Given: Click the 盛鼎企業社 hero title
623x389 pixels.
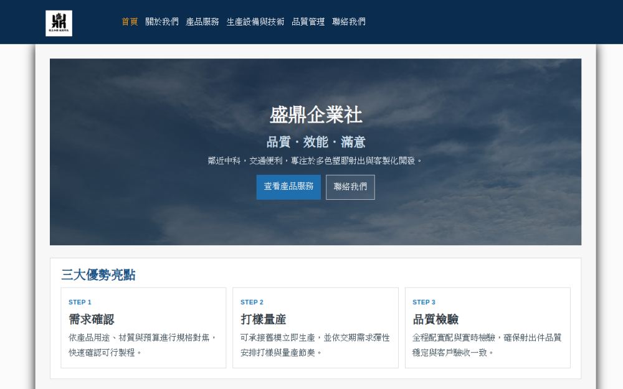Looking at the screenshot, I should pyautogui.click(x=315, y=115).
